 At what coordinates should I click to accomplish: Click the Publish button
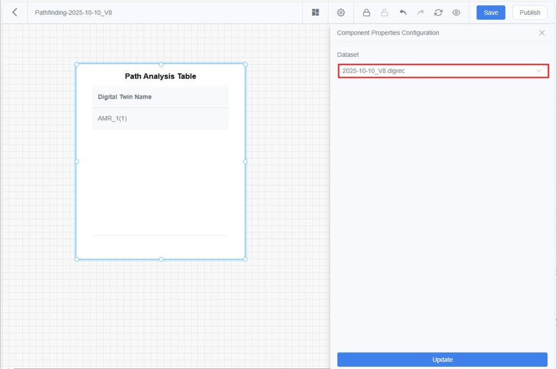tap(530, 12)
